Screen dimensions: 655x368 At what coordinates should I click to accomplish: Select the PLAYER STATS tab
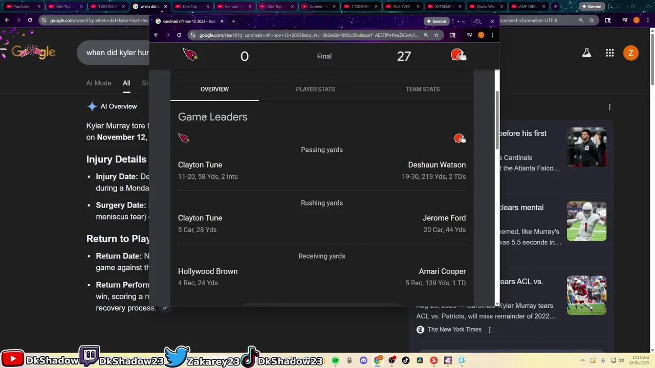(x=315, y=89)
